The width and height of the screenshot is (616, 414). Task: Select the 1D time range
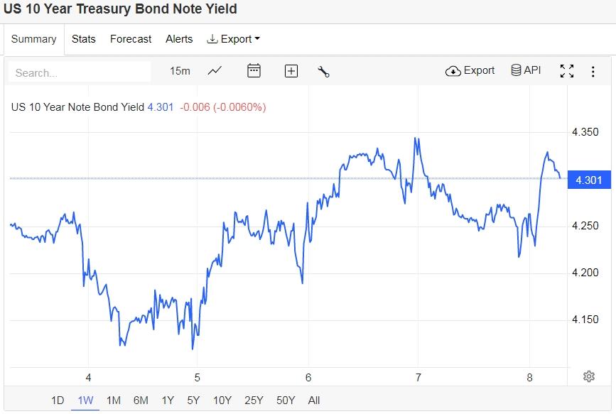point(58,401)
